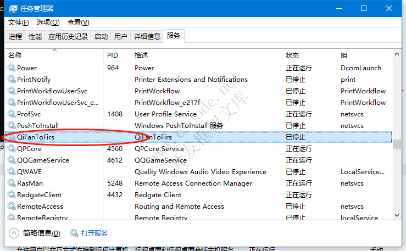Collapse to 简略信息 using the circle arrow

tap(14, 233)
